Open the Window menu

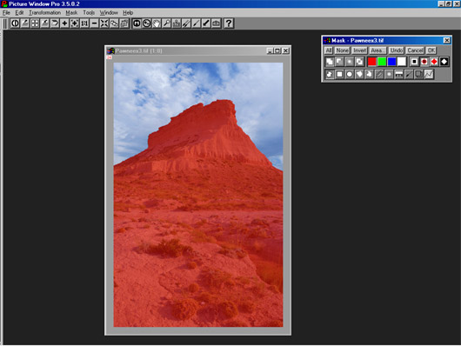click(109, 13)
